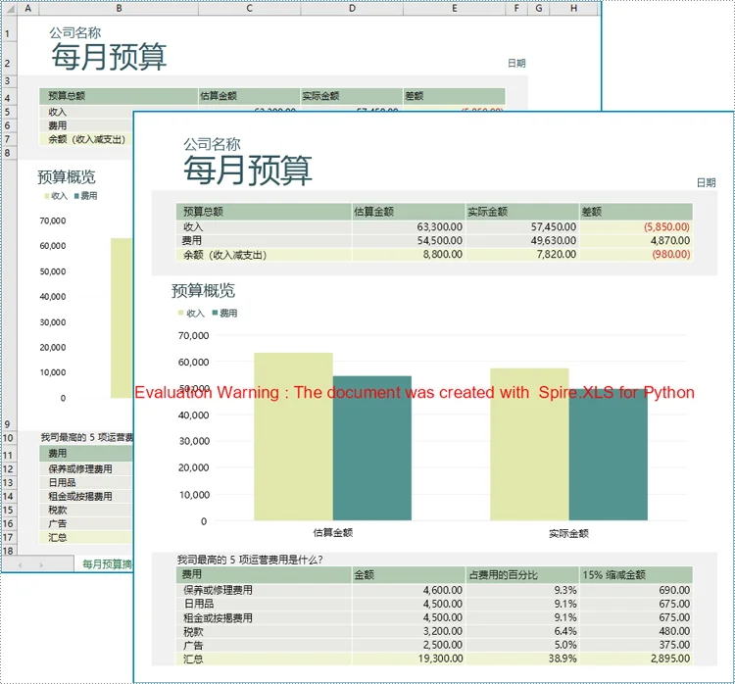Click 收入 legend swatch in back spreadsheet chart
Viewport: 735px width, 684px height.
coord(47,196)
